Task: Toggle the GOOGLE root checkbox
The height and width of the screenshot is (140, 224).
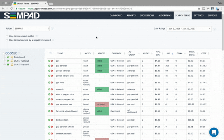Action: (3, 53)
